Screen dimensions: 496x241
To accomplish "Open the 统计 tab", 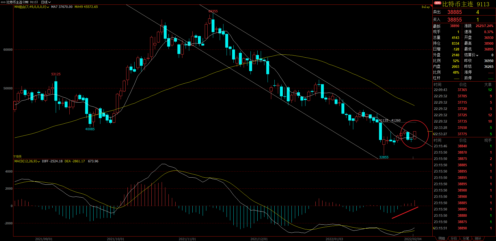I will pos(478,238).
